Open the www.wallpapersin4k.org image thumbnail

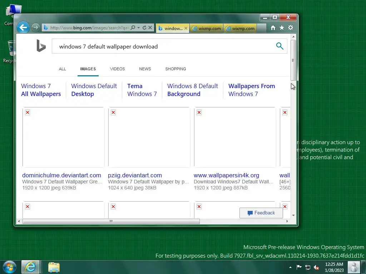(235, 137)
